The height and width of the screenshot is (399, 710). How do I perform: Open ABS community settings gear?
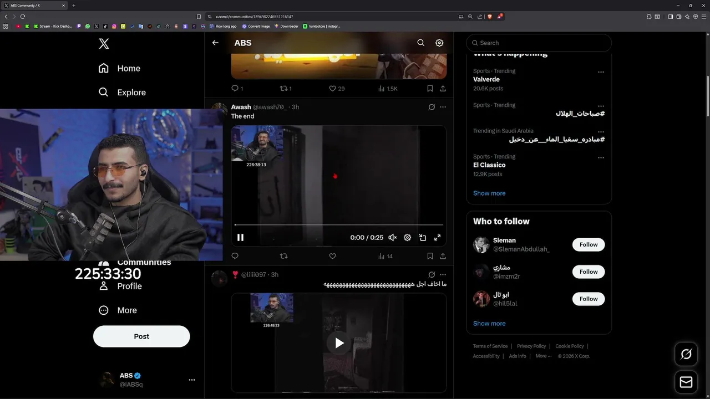tap(439, 43)
